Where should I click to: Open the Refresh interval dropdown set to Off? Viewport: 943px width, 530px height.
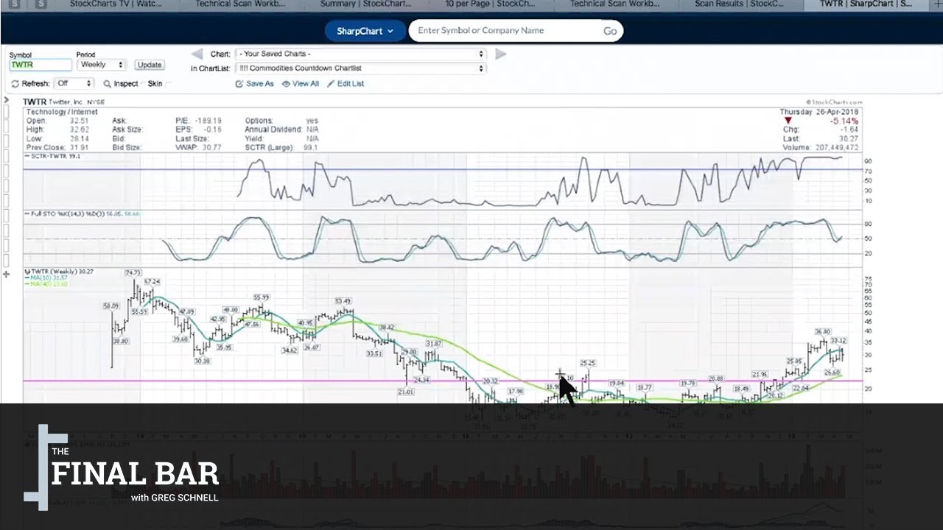(x=74, y=84)
